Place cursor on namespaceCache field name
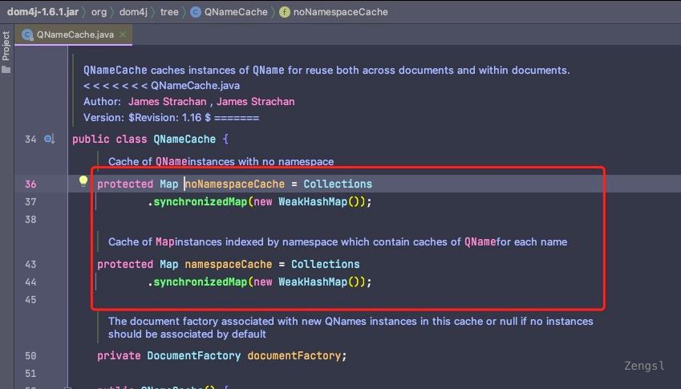Viewport: 681px width, 389px height. [226, 264]
